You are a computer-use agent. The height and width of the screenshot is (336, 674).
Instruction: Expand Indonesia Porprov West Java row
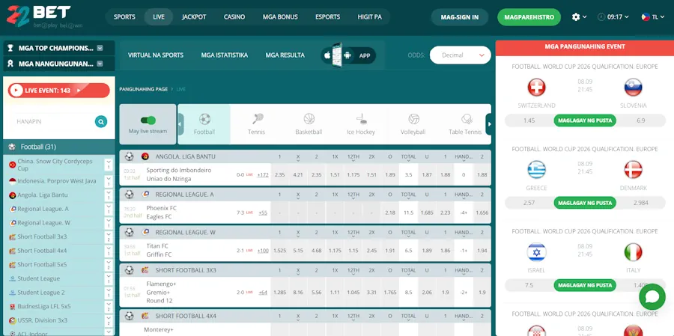coord(109,181)
